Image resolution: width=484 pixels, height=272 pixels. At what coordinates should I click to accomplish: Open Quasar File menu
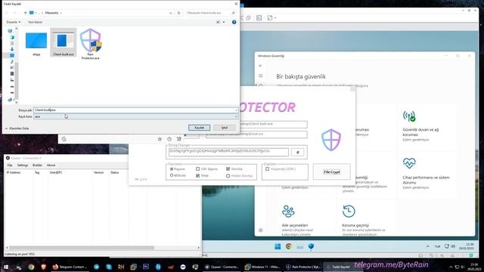pos(10,165)
